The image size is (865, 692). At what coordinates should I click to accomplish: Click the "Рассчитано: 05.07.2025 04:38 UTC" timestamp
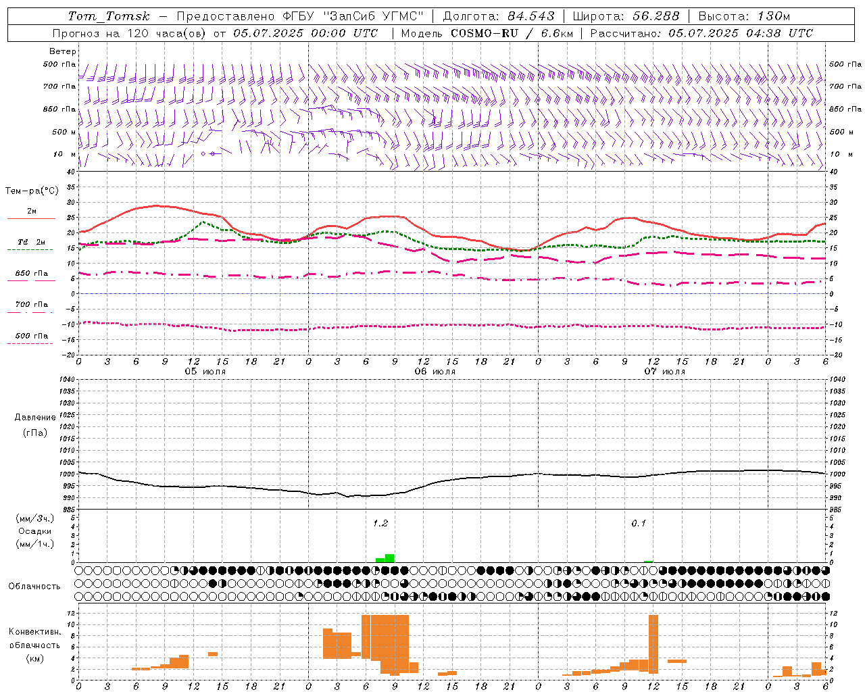tap(701, 33)
